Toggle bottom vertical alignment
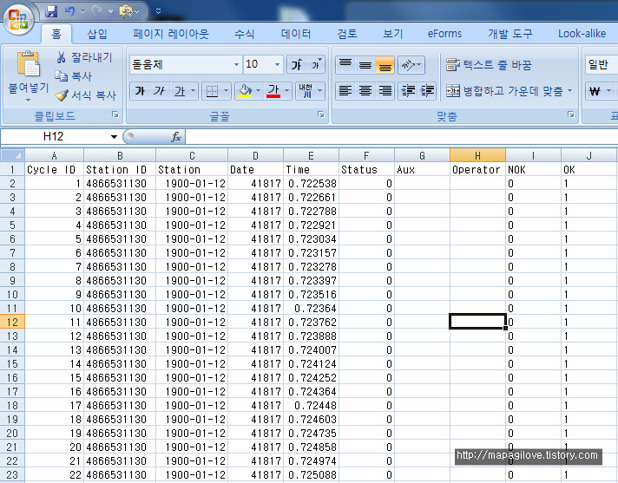The image size is (618, 483). pyautogui.click(x=385, y=64)
